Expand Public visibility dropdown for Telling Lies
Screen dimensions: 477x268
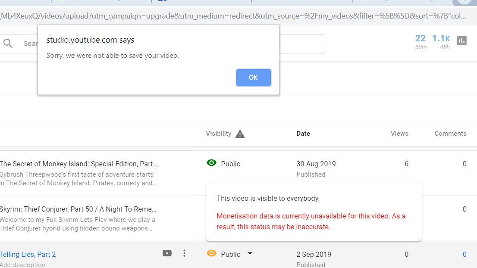(250, 253)
